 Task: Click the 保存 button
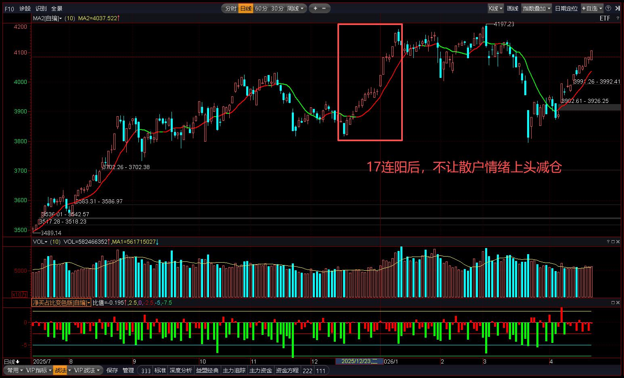point(112,370)
